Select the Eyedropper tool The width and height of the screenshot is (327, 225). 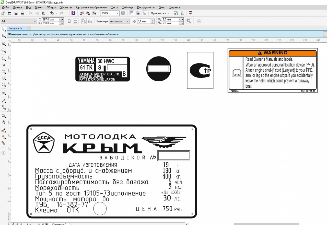click(x=4, y=130)
